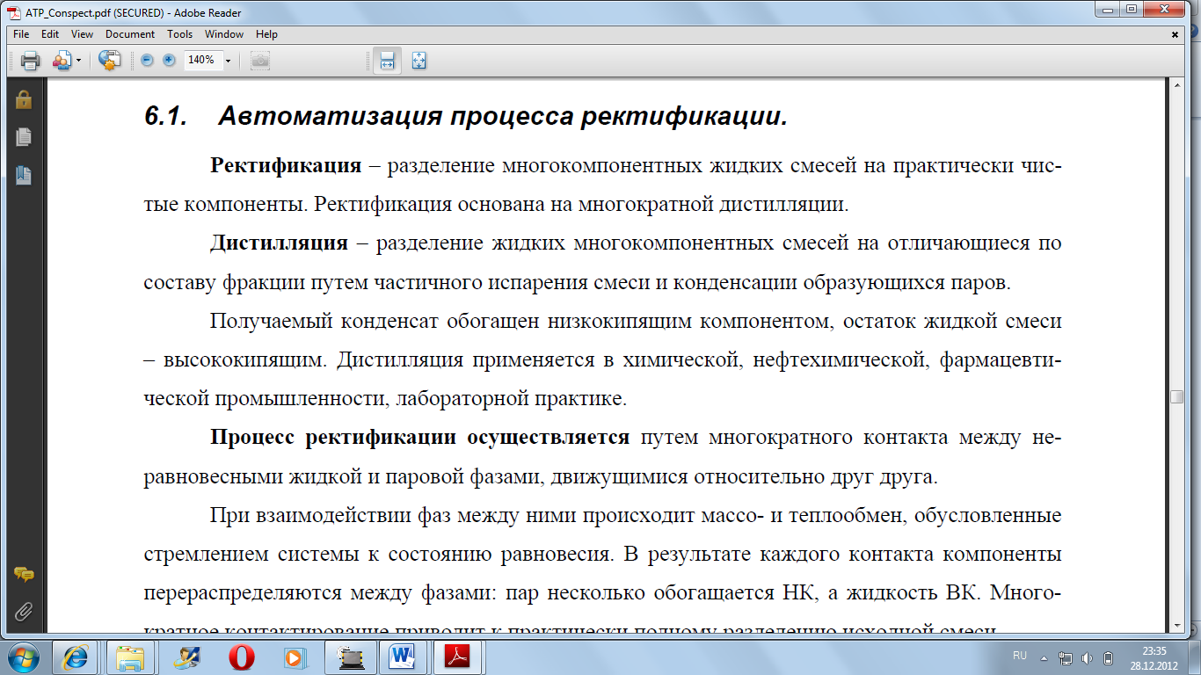Click the scanner device taskbar icon
1201x675 pixels.
pos(349,657)
